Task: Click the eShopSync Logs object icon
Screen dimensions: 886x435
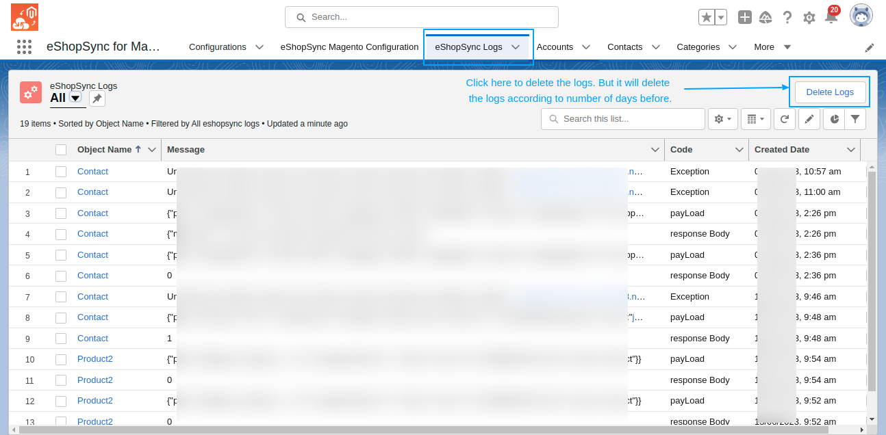Action: 30,92
